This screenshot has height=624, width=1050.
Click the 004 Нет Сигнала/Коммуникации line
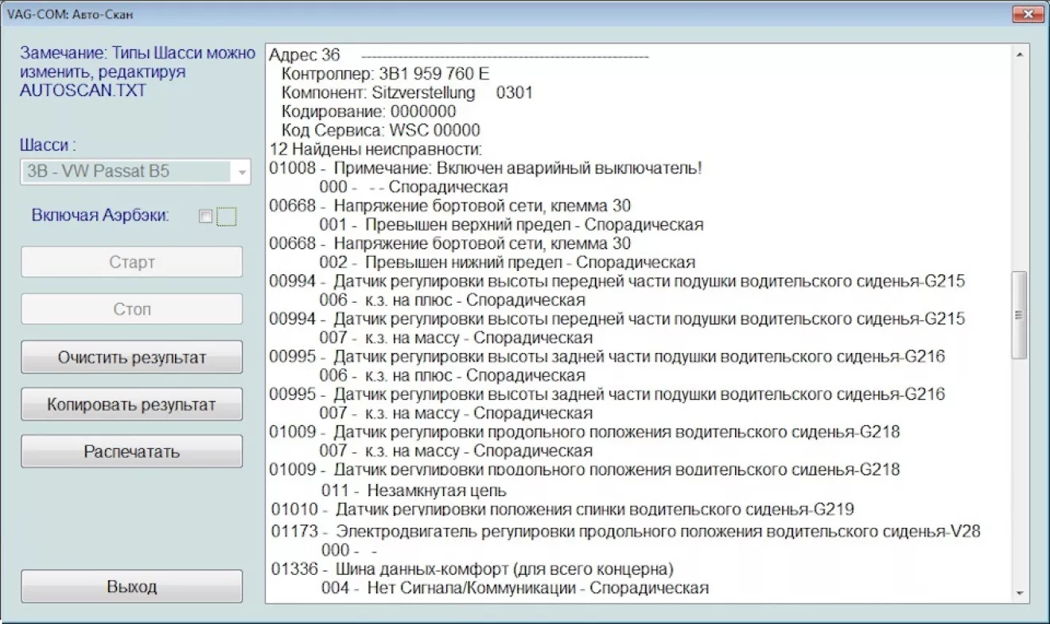[515, 589]
